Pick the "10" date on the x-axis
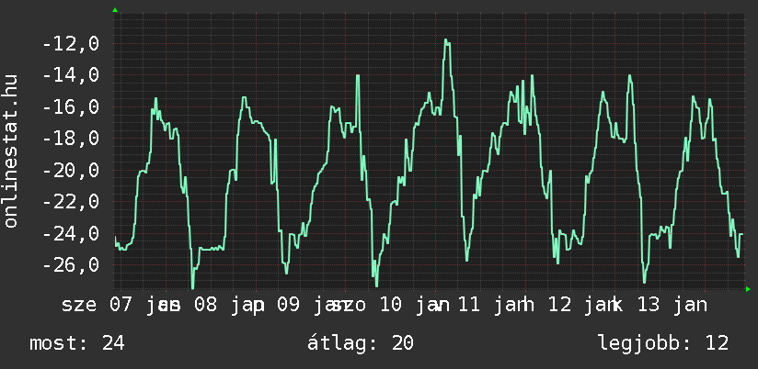Viewport: 758px width, 369px height. click(x=391, y=304)
